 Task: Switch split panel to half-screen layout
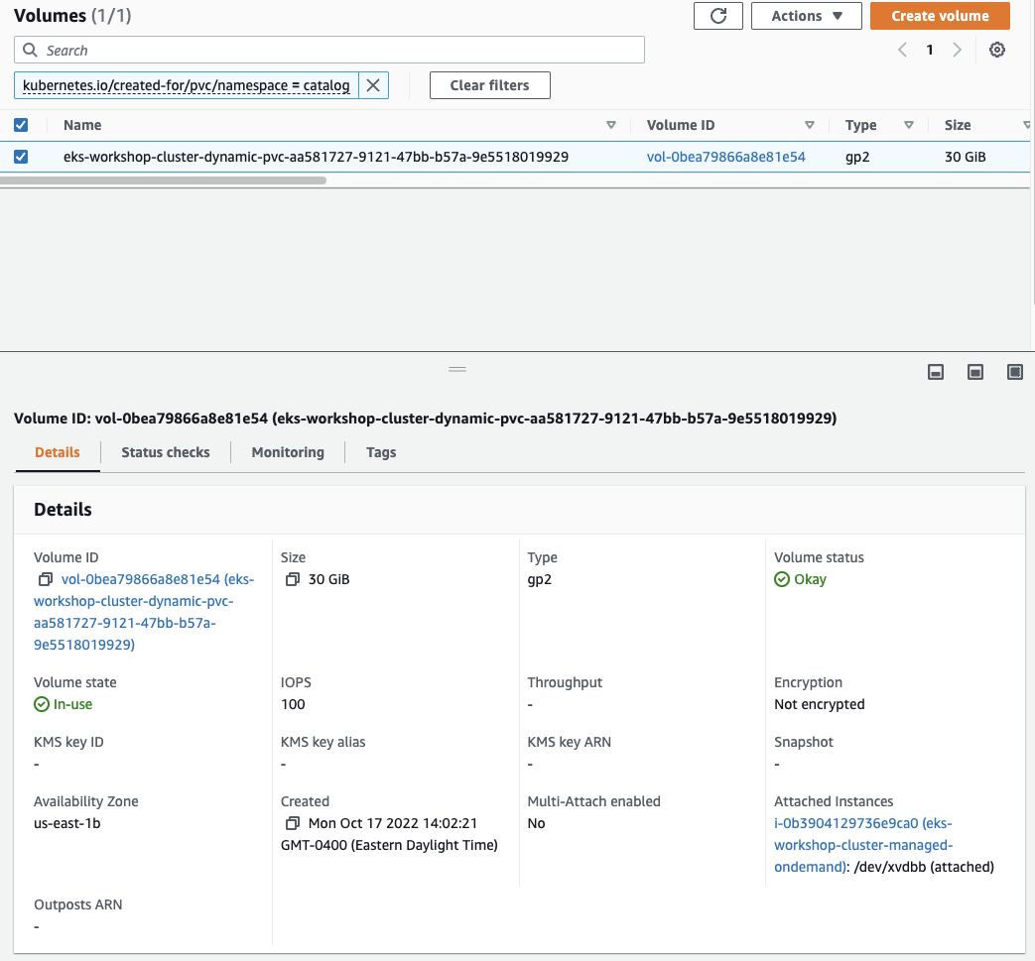tap(974, 372)
